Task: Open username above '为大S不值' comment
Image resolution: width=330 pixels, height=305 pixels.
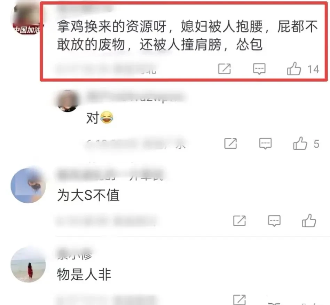Action: coord(110,175)
